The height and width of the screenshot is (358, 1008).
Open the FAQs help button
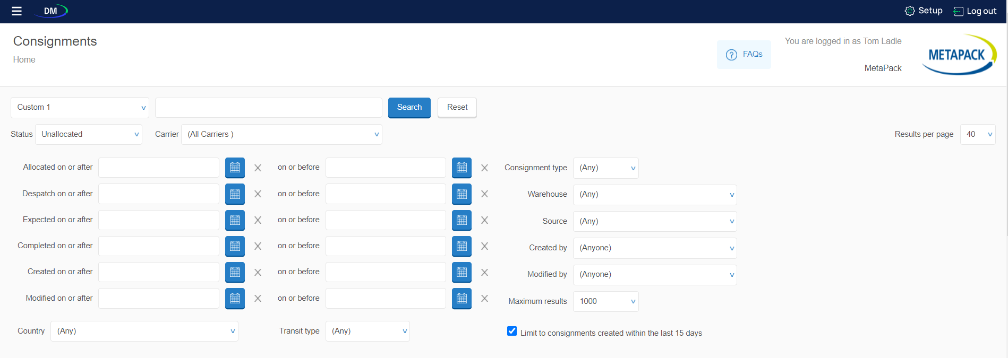click(x=744, y=55)
